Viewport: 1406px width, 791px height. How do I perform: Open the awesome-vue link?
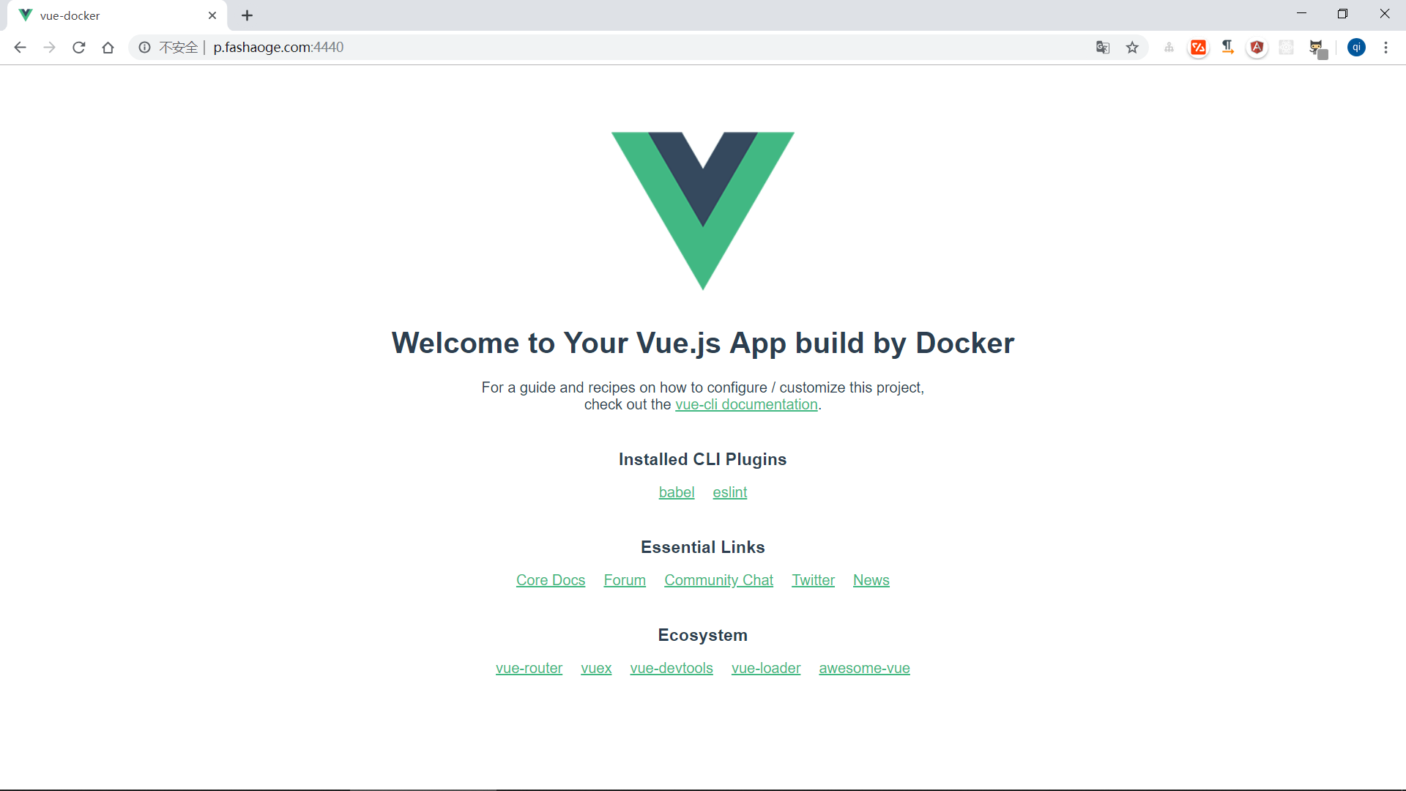point(865,668)
